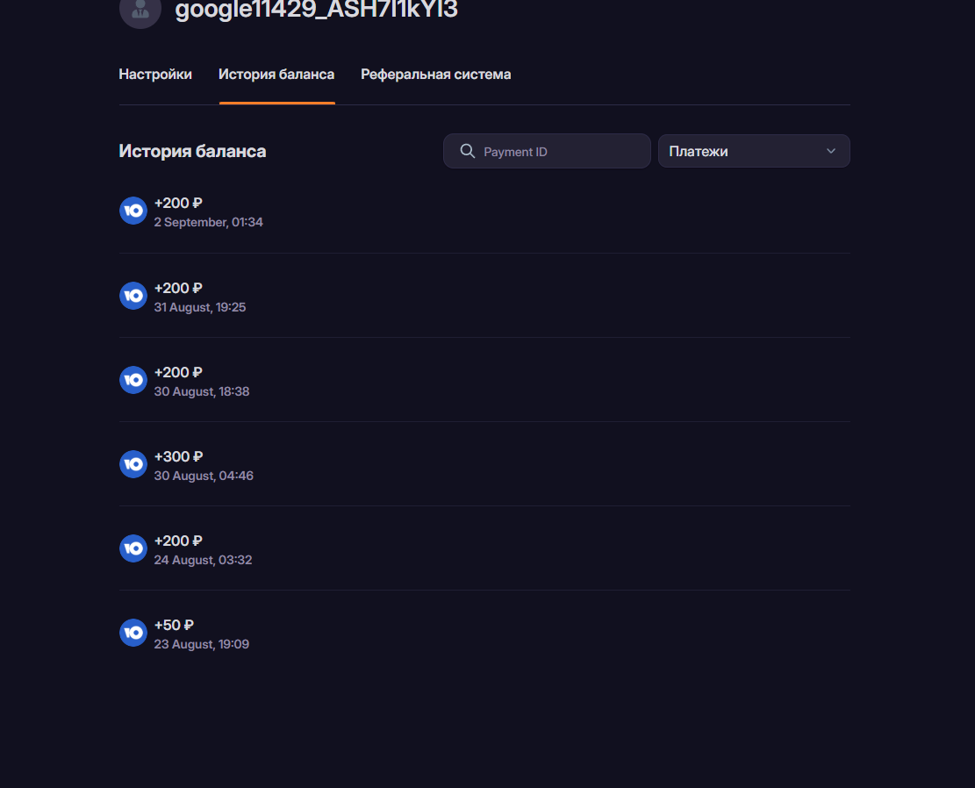Click YooMoney icon for 2 September payment
This screenshot has width=975, height=788.
pyautogui.click(x=133, y=211)
